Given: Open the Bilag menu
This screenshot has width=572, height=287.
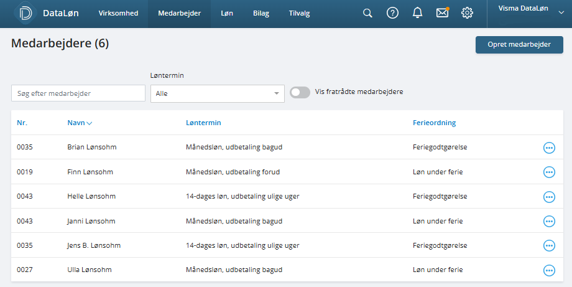Looking at the screenshot, I should click(261, 14).
